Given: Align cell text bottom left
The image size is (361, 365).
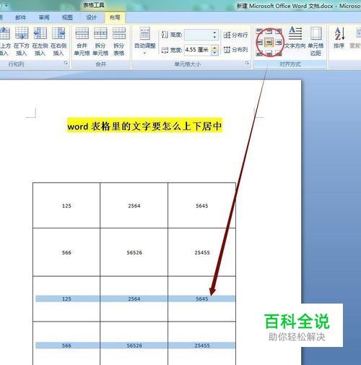Looking at the screenshot, I should [x=259, y=53].
